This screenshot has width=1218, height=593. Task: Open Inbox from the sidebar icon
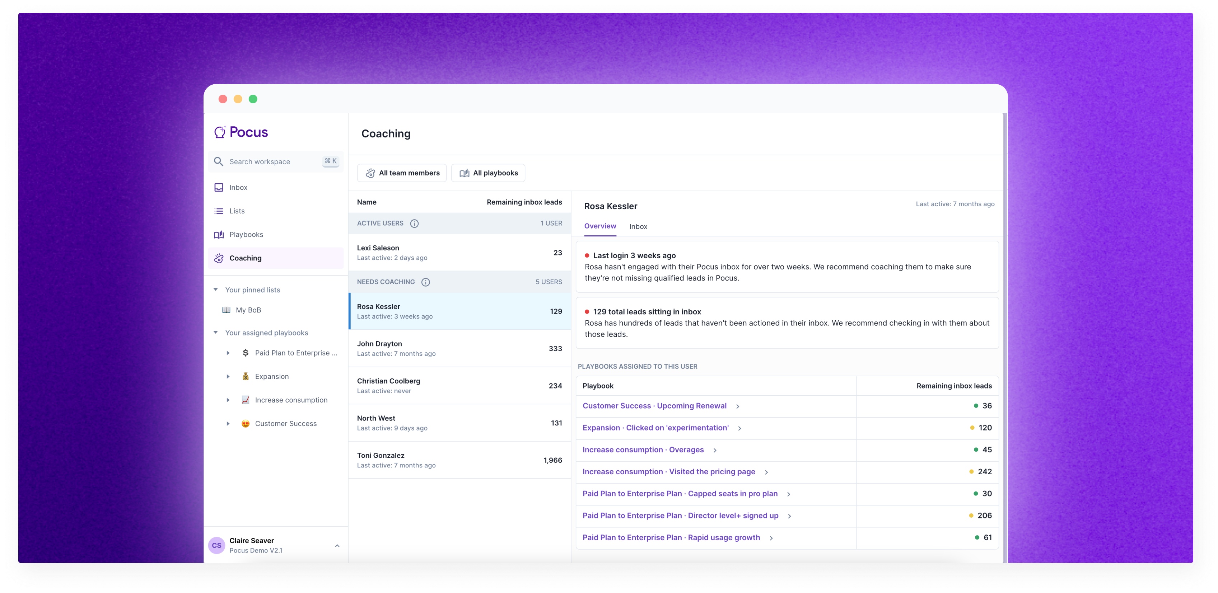219,188
